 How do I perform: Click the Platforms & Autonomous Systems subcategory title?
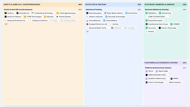158,68
